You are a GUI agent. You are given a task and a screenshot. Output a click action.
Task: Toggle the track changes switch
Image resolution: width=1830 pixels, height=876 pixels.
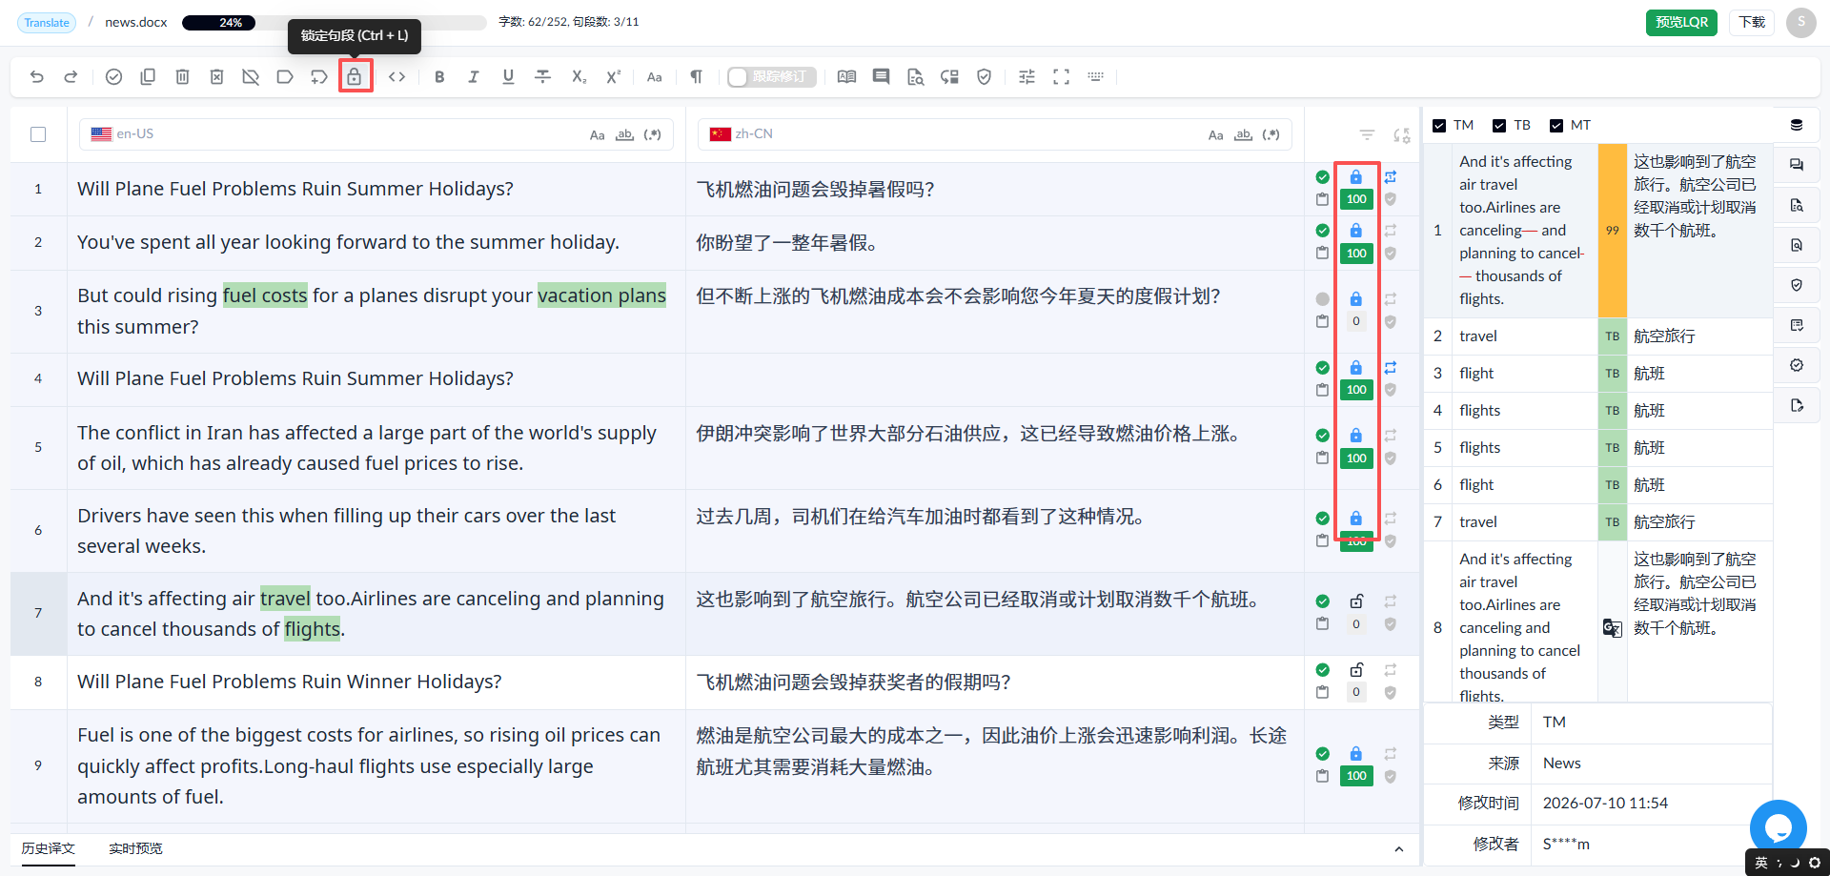[772, 77]
